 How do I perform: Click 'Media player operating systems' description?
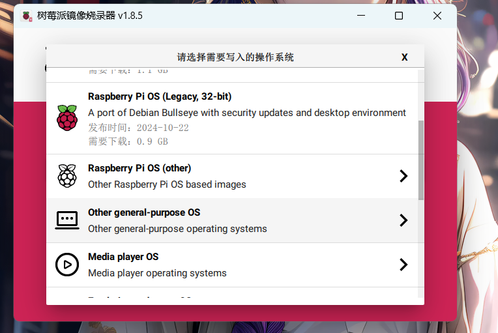157,273
